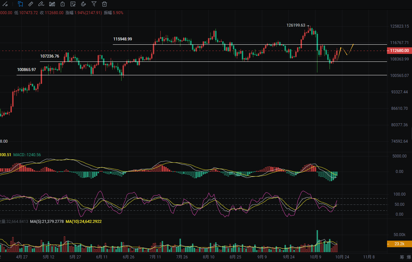This screenshot has height=262, width=412.
Task: Toggle the lock drawings icon
Action: point(62,4)
